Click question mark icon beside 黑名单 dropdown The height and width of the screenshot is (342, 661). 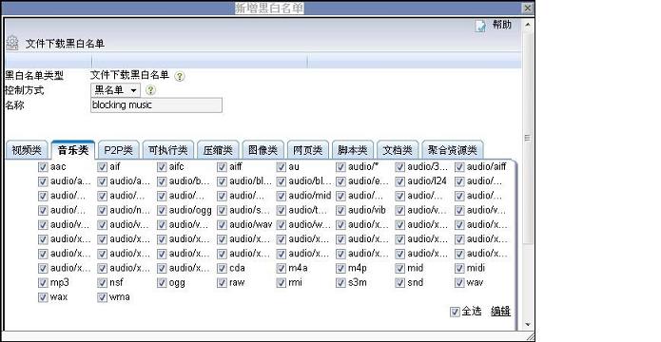pyautogui.click(x=150, y=90)
